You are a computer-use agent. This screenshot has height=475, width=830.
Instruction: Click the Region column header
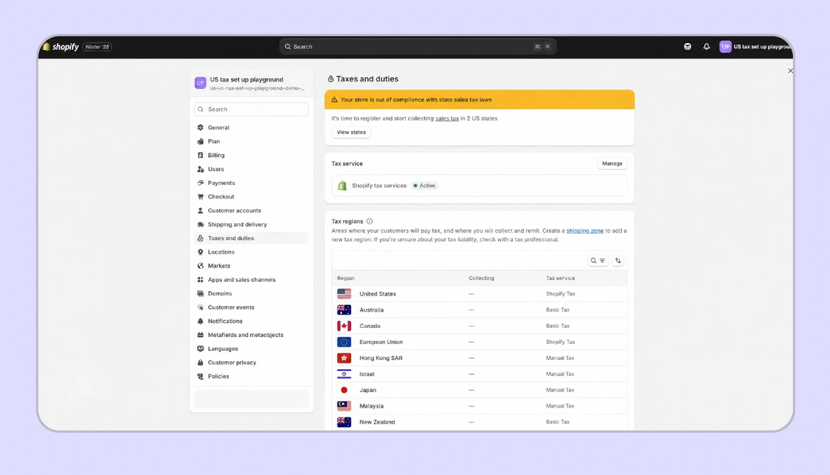coord(346,278)
